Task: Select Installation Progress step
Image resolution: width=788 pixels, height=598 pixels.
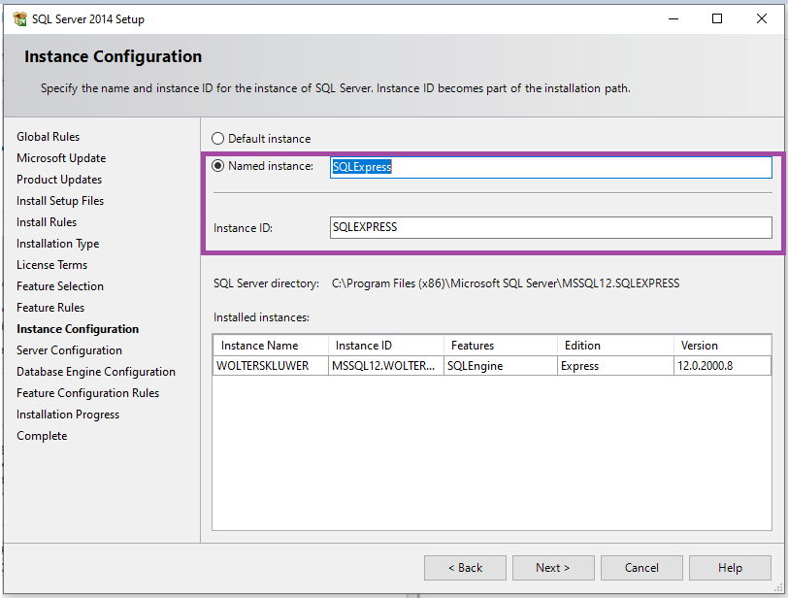Action: [68, 415]
